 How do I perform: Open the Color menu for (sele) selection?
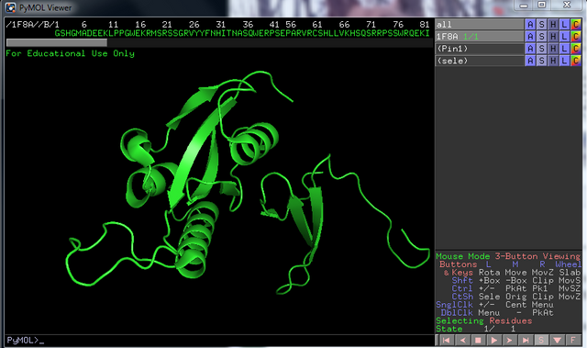click(x=576, y=61)
